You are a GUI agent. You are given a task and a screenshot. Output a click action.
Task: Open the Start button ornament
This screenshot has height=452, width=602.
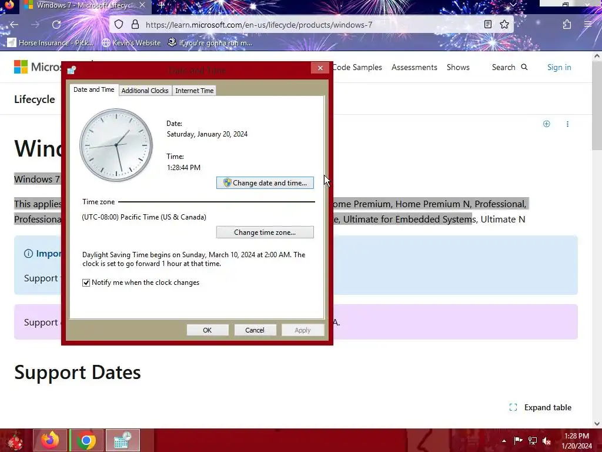[x=15, y=440]
